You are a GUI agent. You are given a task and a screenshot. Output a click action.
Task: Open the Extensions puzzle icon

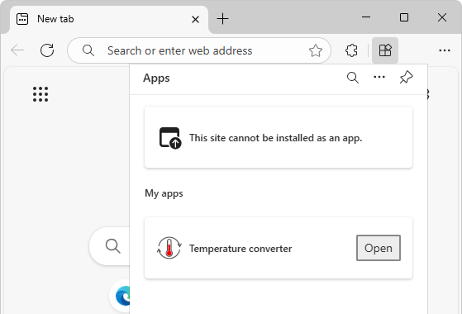(351, 50)
